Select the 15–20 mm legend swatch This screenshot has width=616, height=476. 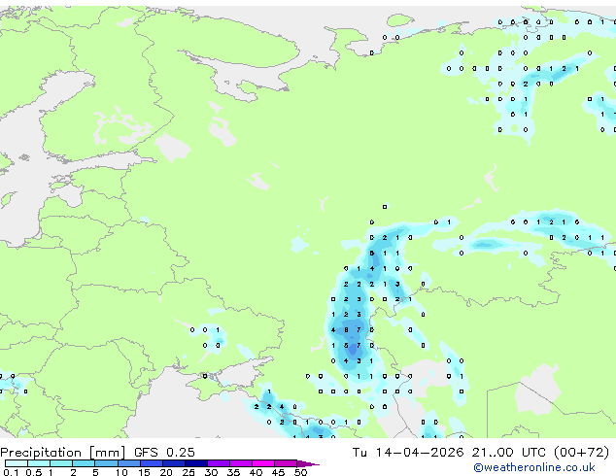[x=151, y=463]
